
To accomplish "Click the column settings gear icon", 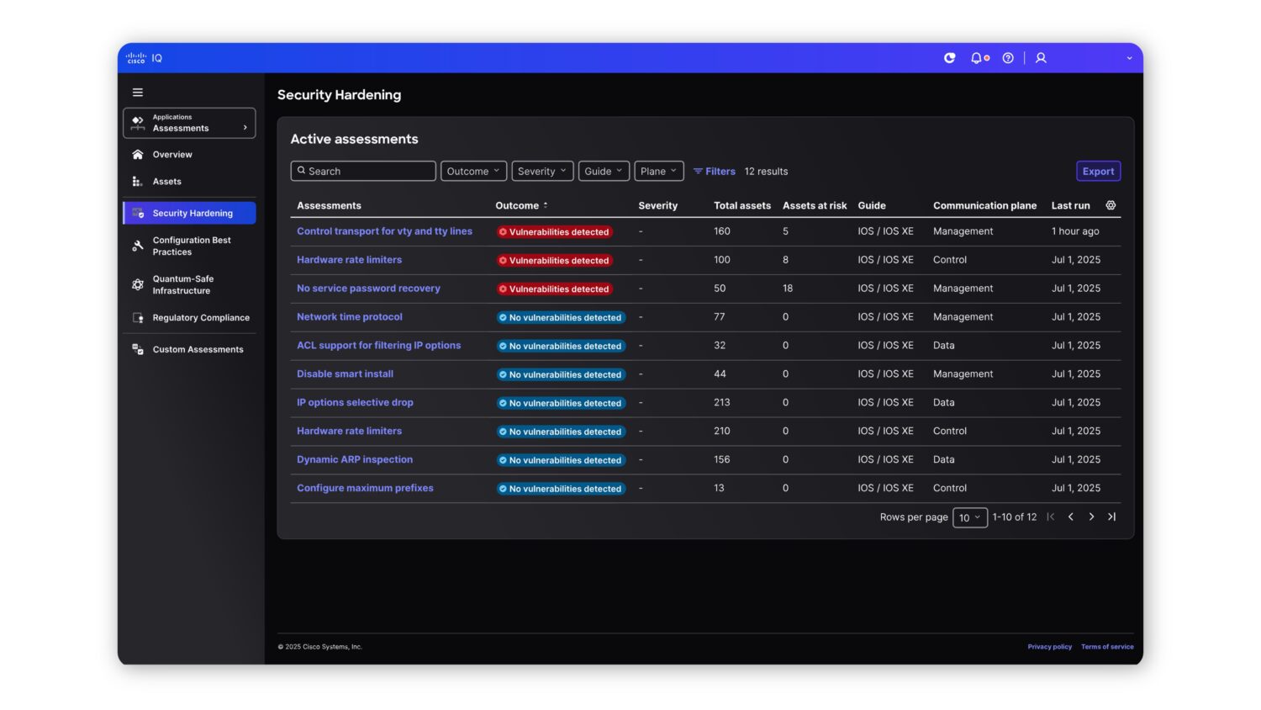I will pos(1111,204).
